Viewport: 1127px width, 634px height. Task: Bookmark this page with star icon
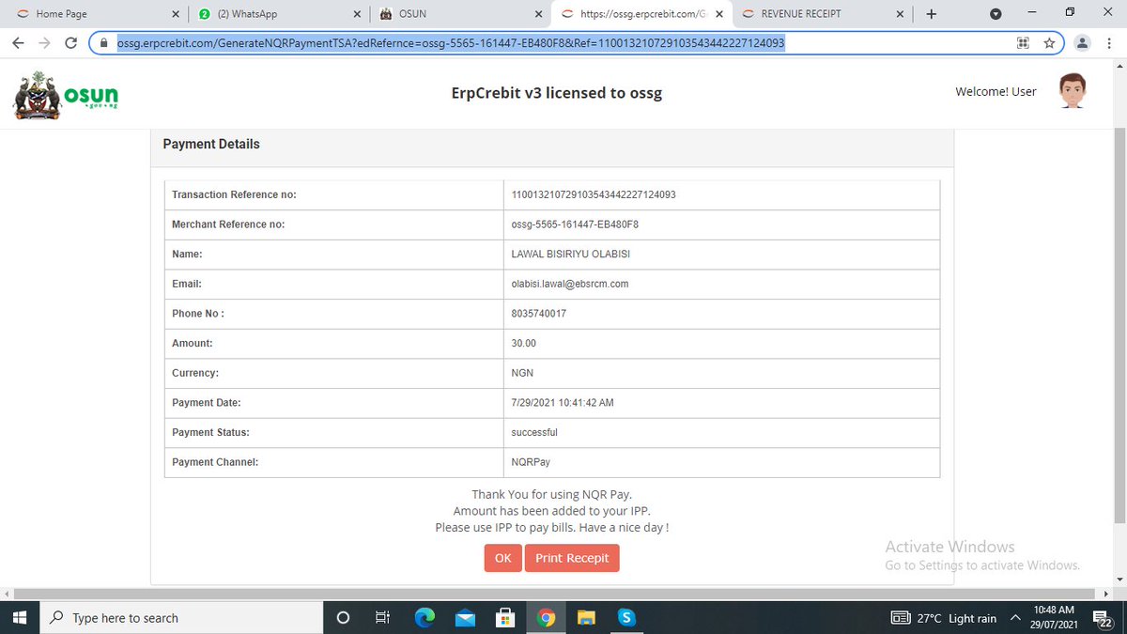pos(1049,42)
